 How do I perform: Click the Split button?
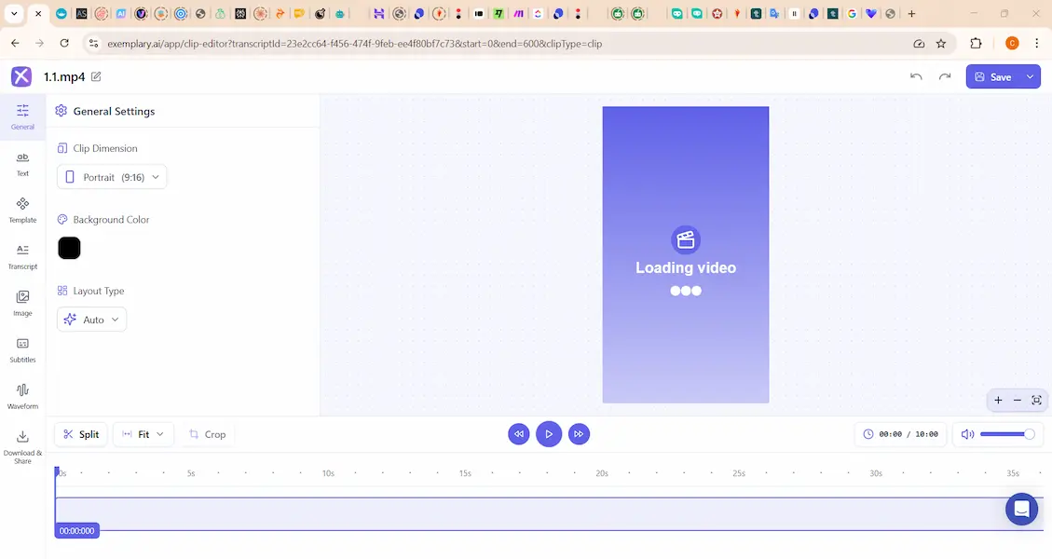click(x=80, y=434)
